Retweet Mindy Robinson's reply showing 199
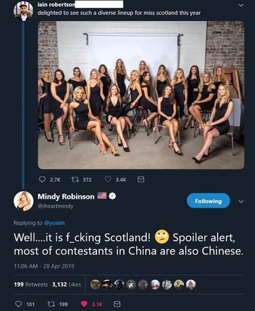This screenshot has width=255, height=311. click(51, 304)
